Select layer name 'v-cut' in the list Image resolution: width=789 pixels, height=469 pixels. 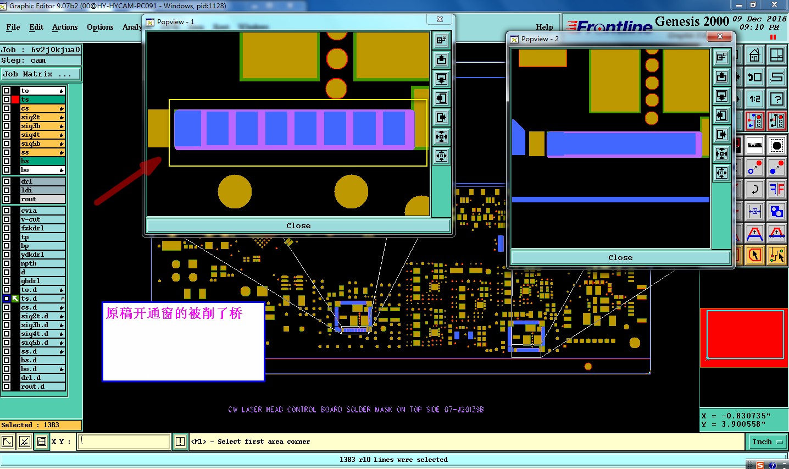(x=42, y=219)
